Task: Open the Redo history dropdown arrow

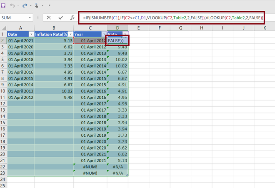Action: point(31,5)
